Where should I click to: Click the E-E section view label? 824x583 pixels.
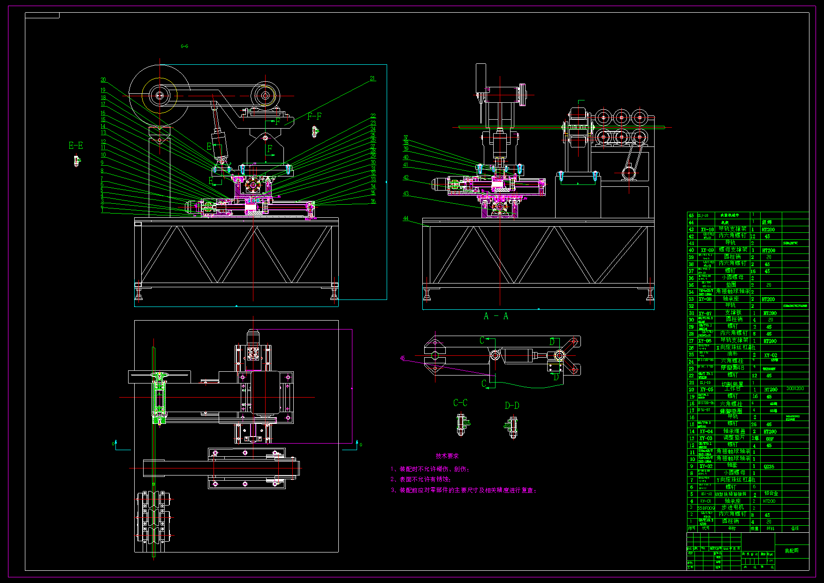(76, 146)
